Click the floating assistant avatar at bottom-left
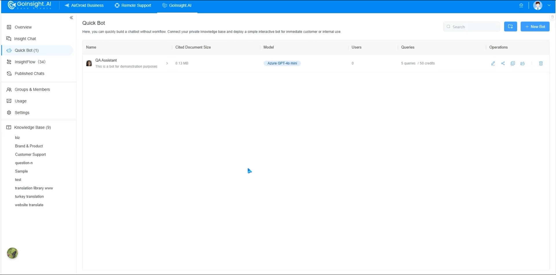Viewport: 556px width, 275px height. click(12, 253)
